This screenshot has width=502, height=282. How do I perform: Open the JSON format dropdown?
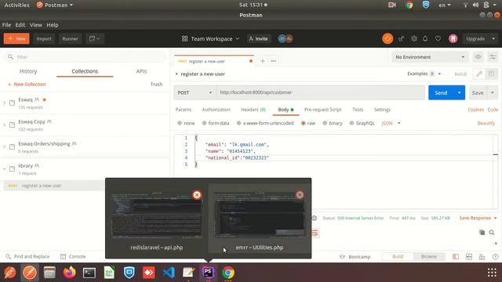tap(391, 123)
